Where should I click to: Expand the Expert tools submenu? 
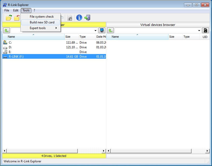40,28
